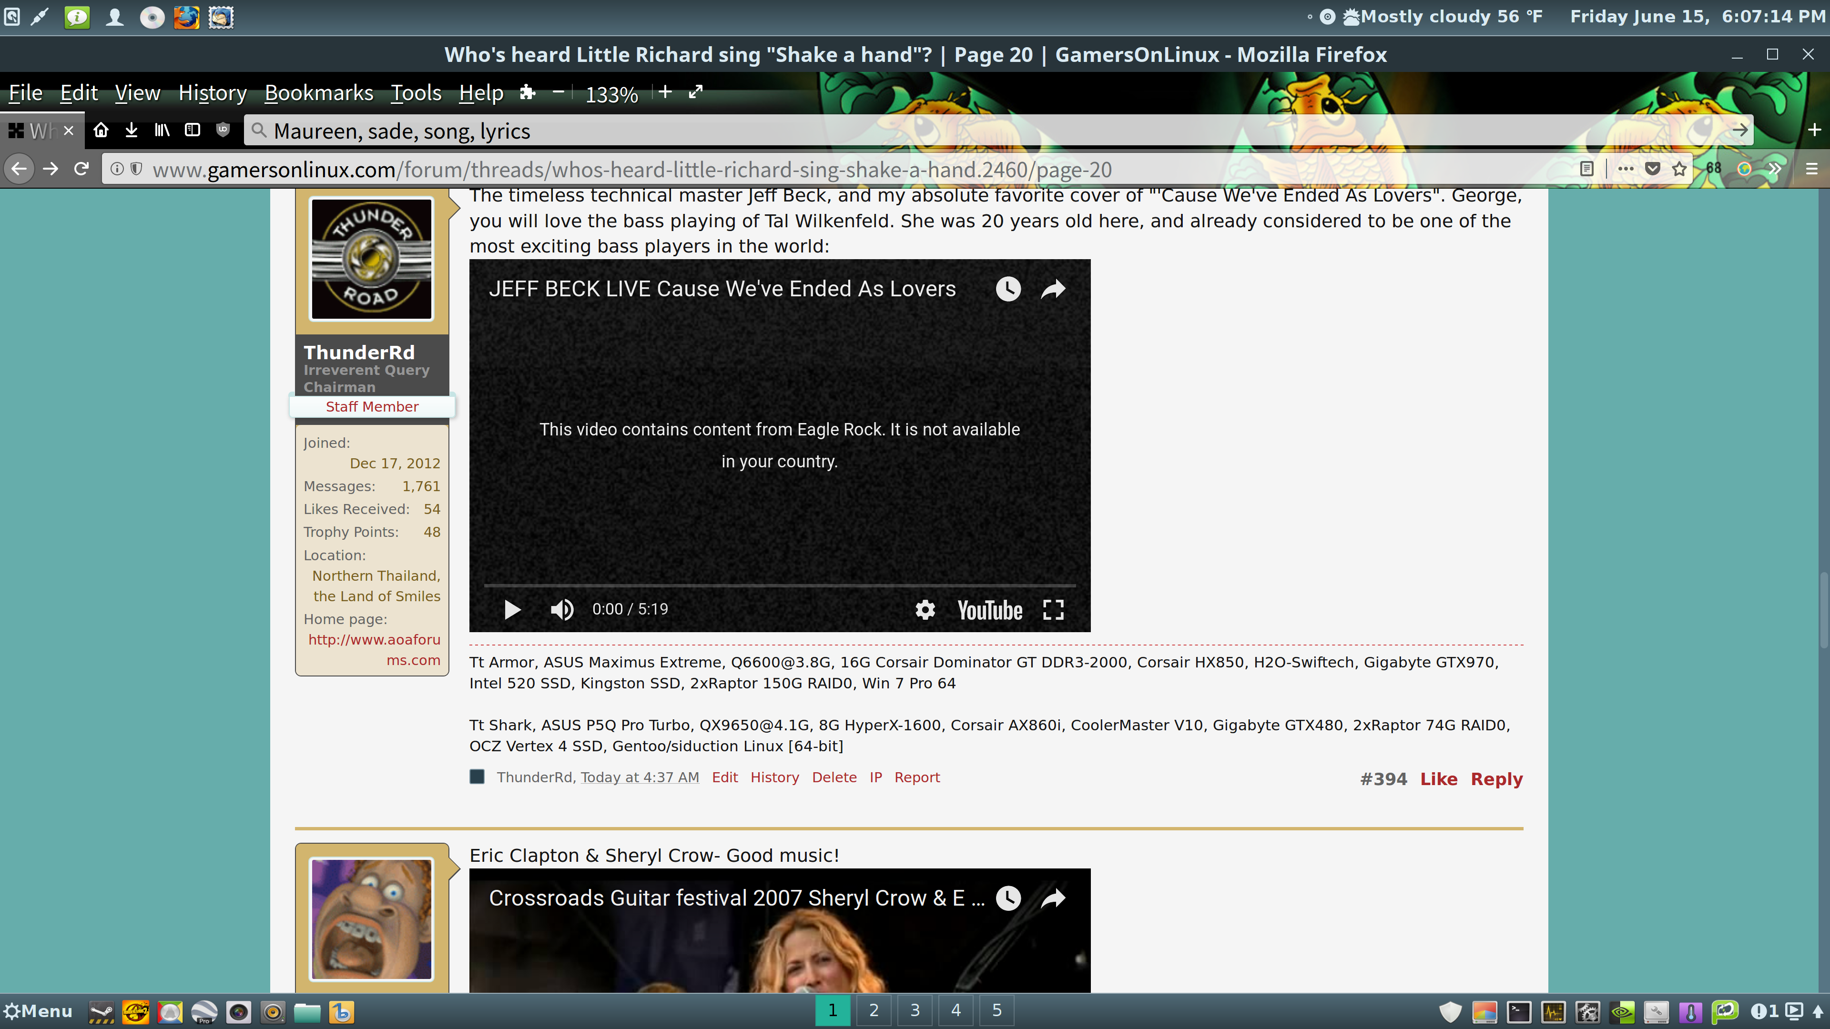
Task: Enter fullscreen via the arrows icon
Action: (x=696, y=91)
